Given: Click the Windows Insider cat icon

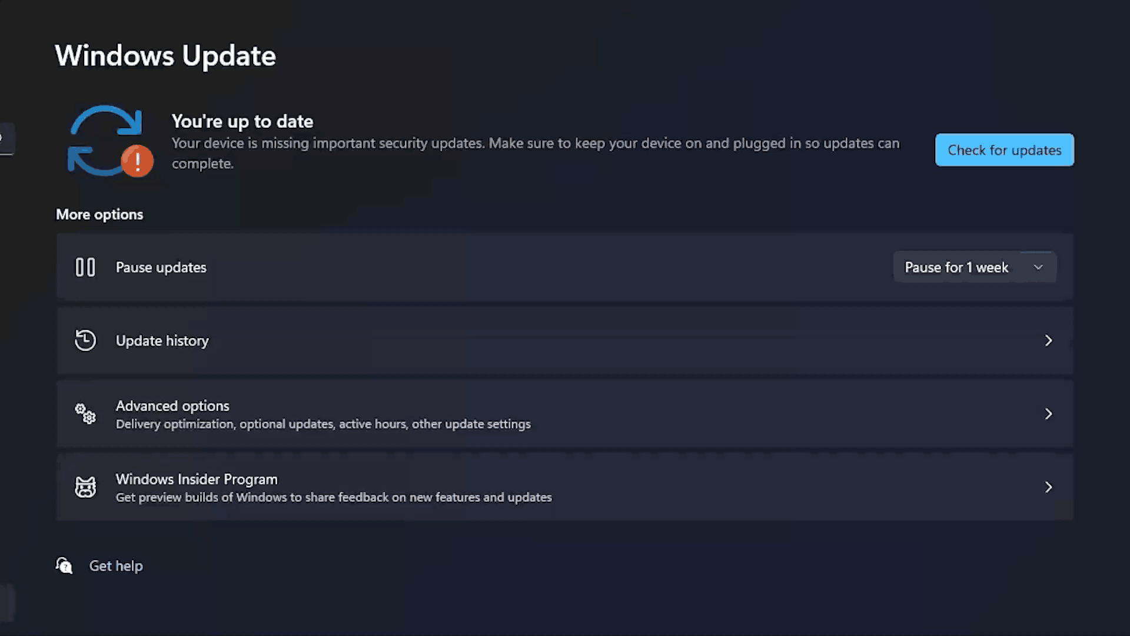Looking at the screenshot, I should coord(85,487).
